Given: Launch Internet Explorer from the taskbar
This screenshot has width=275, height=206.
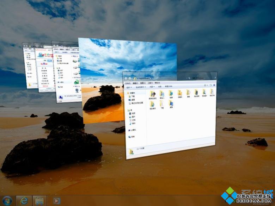Looking at the screenshot, I should pyautogui.click(x=24, y=201).
